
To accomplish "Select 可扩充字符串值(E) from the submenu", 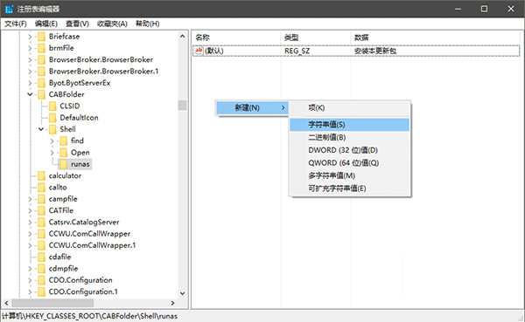I will point(349,188).
